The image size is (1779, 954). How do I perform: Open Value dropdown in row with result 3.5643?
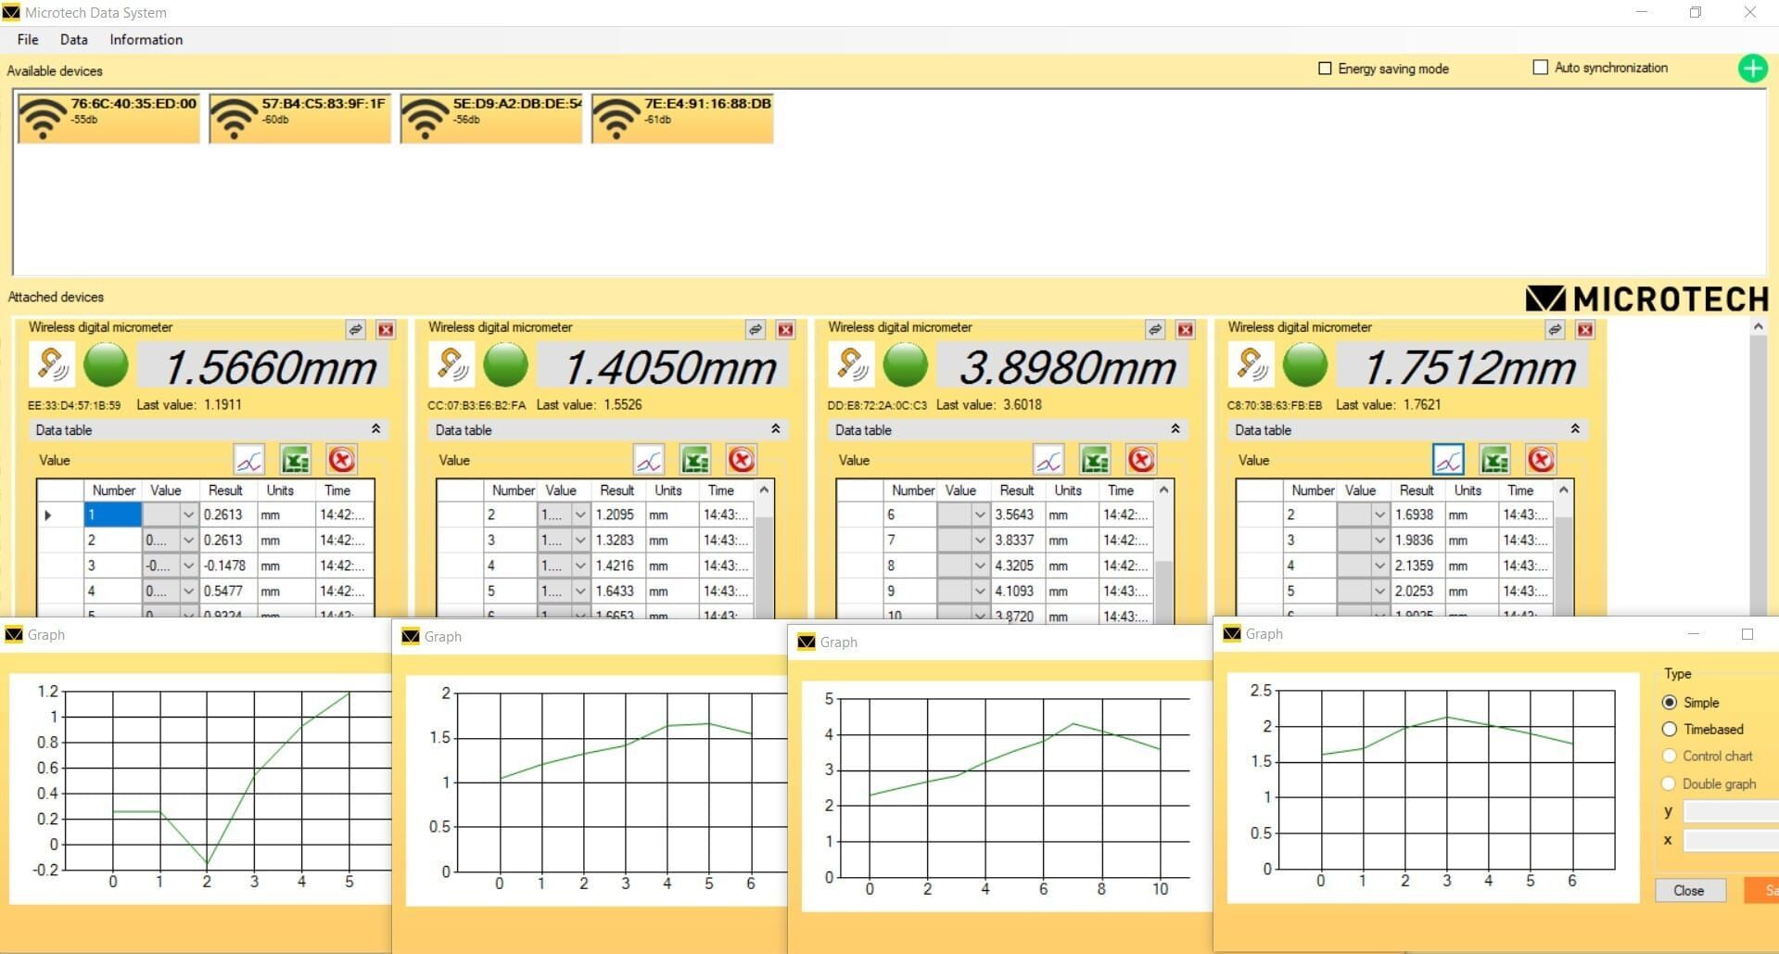point(980,515)
